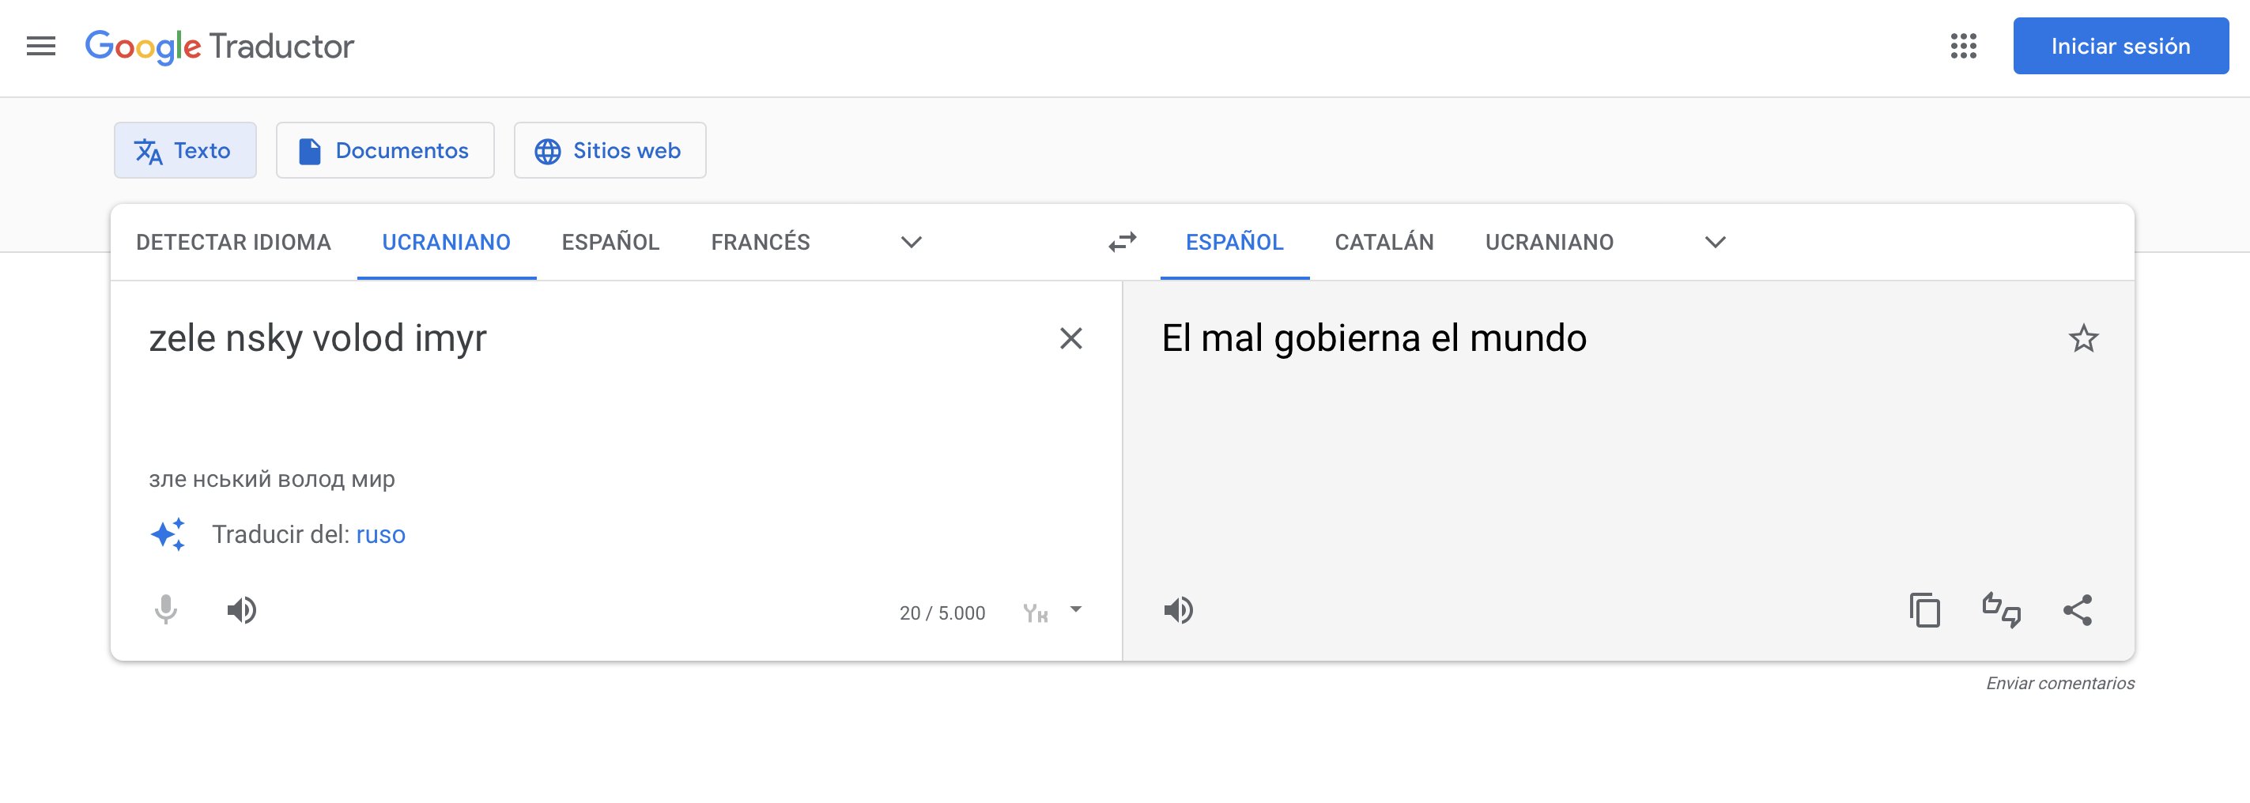
Task: Swap source and target languages
Action: point(1123,242)
